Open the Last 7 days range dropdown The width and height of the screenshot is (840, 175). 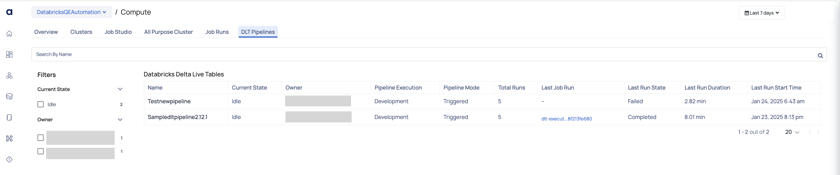point(762,13)
